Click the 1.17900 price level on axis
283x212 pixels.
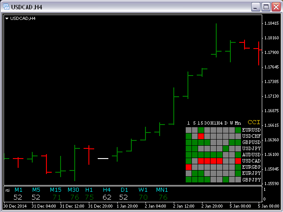[272, 53]
